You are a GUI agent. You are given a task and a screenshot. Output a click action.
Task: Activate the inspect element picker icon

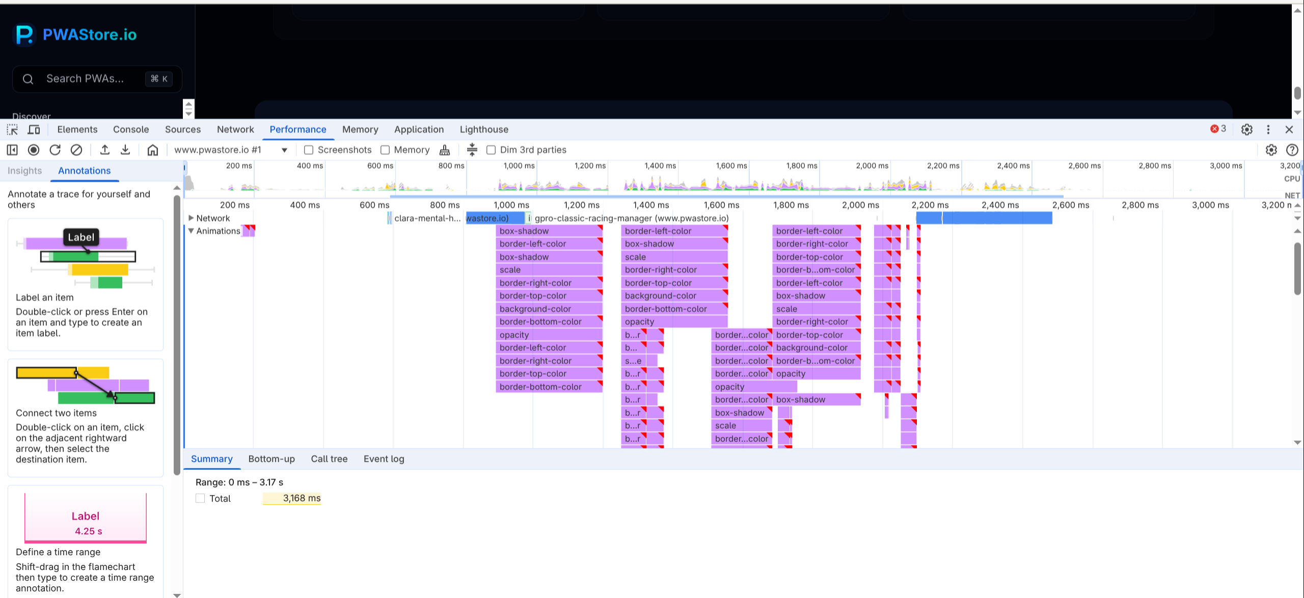(x=12, y=129)
